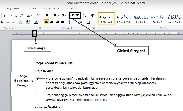Screen dimensions: 183x111
Task: Click the Clear Formatting icon
Action: pyautogui.click(x=38, y=15)
